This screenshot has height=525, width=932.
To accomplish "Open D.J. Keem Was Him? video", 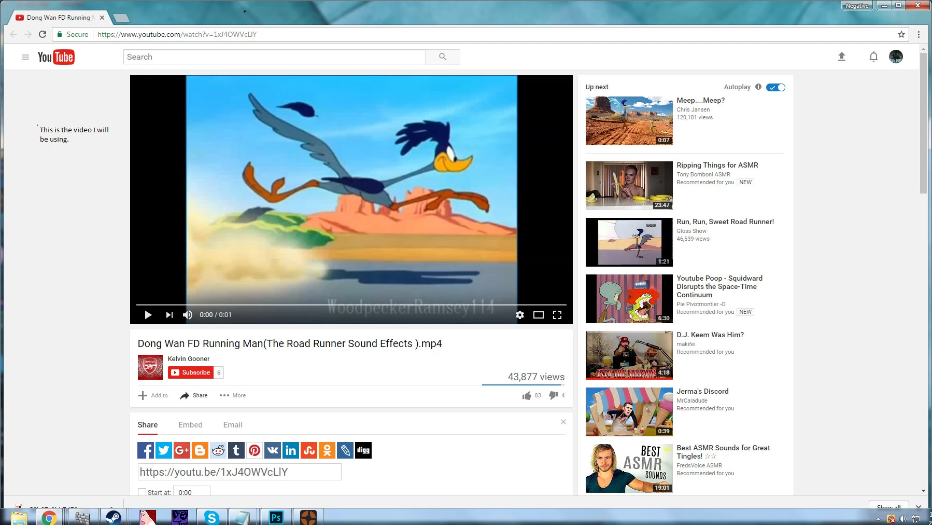I will pyautogui.click(x=710, y=335).
